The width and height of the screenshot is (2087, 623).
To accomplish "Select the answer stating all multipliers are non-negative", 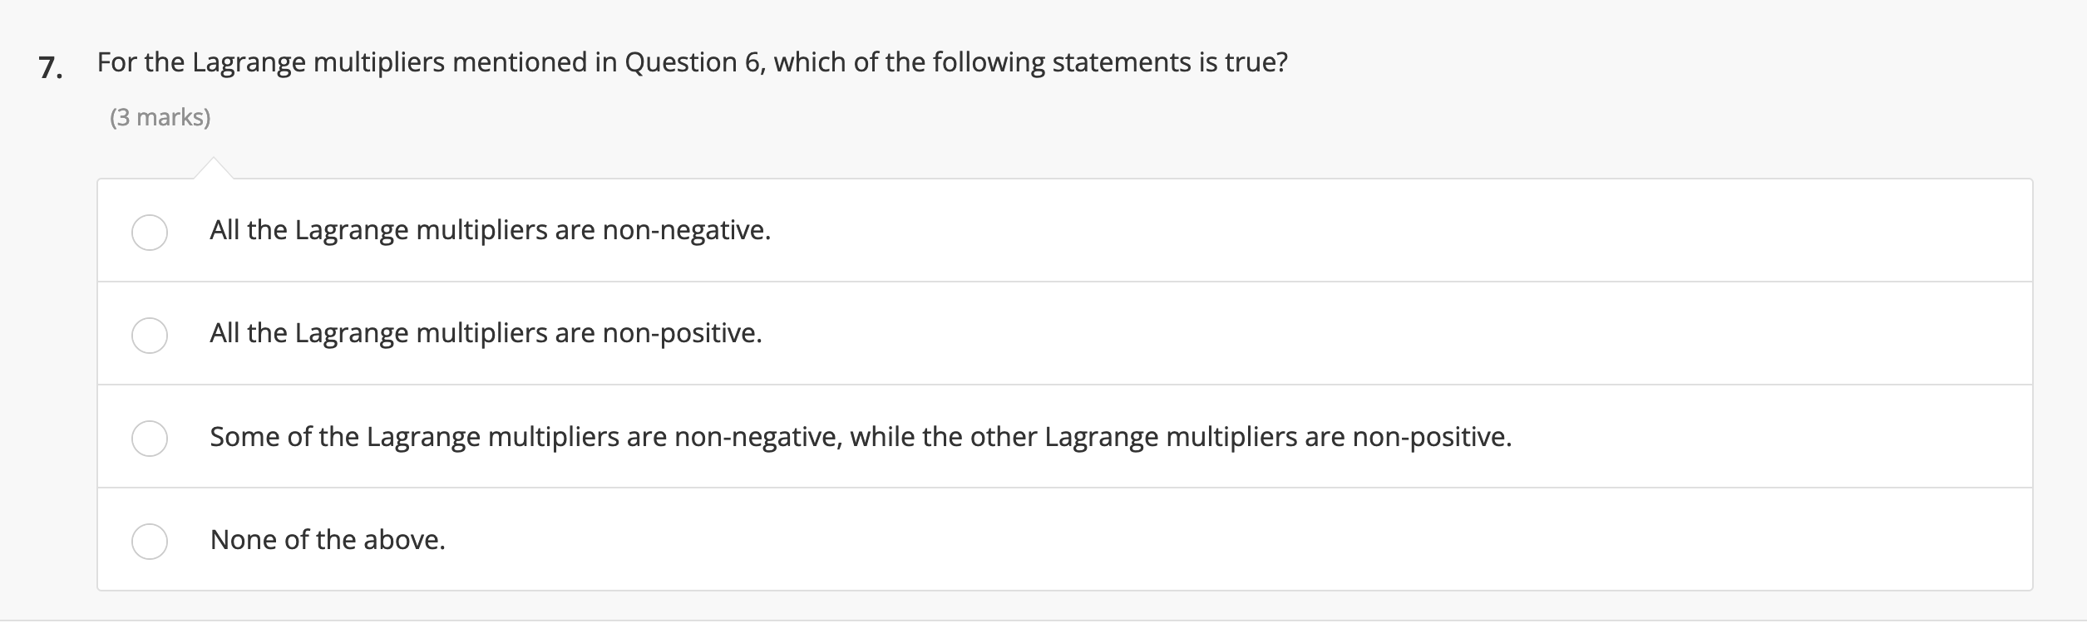I will pyautogui.click(x=490, y=231).
